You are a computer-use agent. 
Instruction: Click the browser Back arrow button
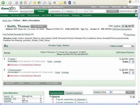(x=3, y=3)
